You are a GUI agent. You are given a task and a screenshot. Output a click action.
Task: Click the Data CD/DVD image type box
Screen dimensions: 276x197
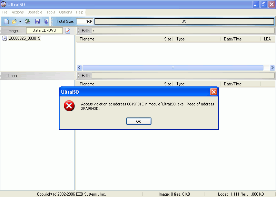(x=45, y=30)
